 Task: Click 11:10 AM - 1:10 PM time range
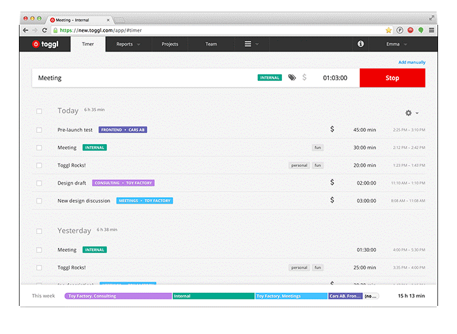coord(408,183)
